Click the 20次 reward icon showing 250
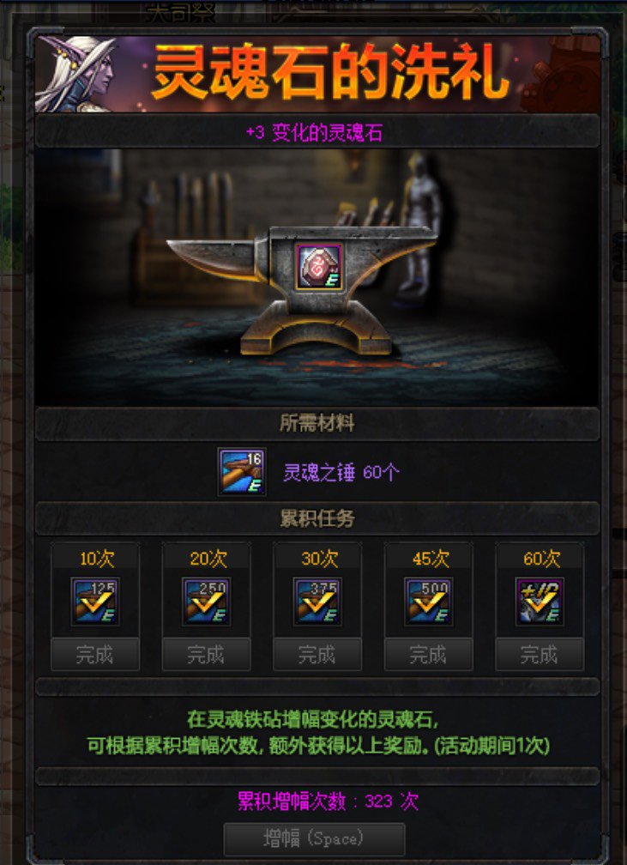 point(207,602)
